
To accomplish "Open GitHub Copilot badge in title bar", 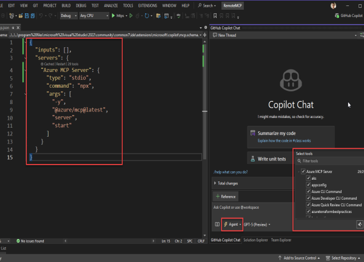I will pos(348,16).
